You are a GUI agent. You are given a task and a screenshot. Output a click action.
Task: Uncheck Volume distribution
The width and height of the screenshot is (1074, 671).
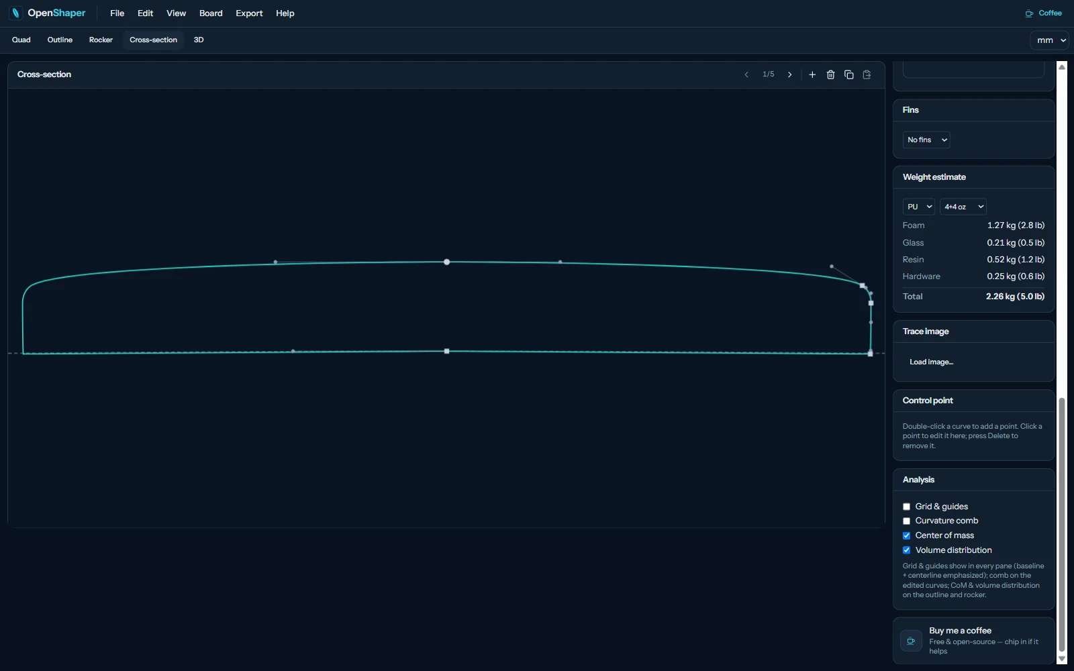tap(907, 550)
